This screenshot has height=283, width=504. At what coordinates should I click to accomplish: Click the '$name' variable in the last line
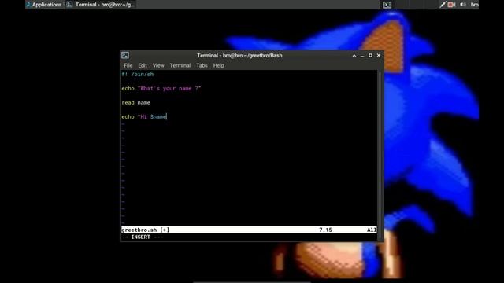[x=158, y=117]
